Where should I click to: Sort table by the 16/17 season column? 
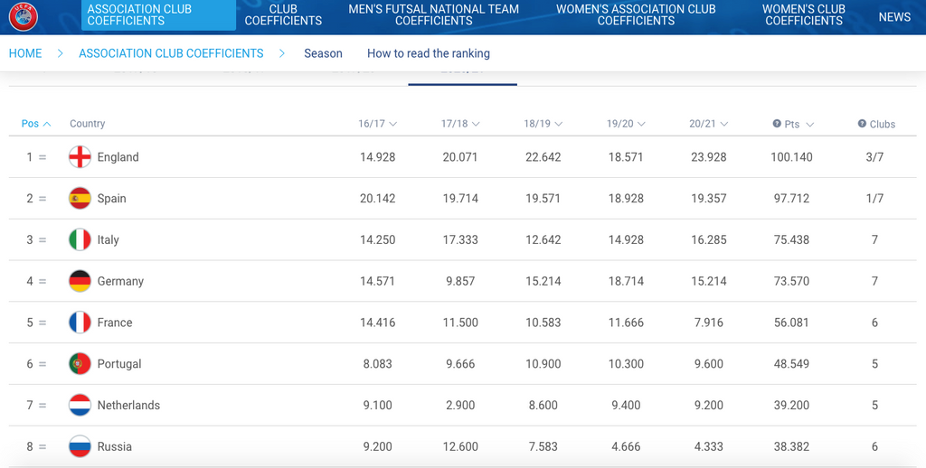(x=377, y=124)
